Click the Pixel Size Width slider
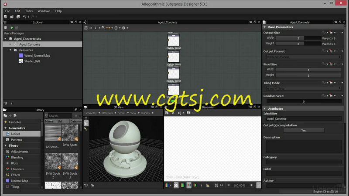 (308, 70)
